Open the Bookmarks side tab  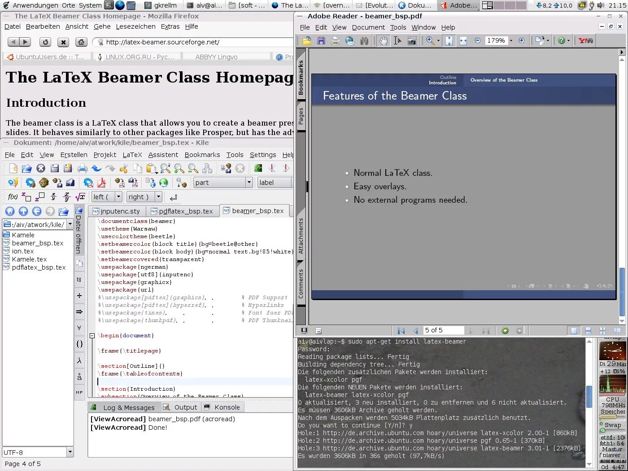pos(301,77)
